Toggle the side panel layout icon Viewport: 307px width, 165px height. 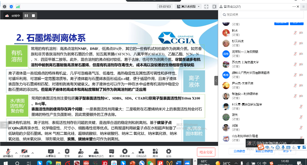coord(214,7)
